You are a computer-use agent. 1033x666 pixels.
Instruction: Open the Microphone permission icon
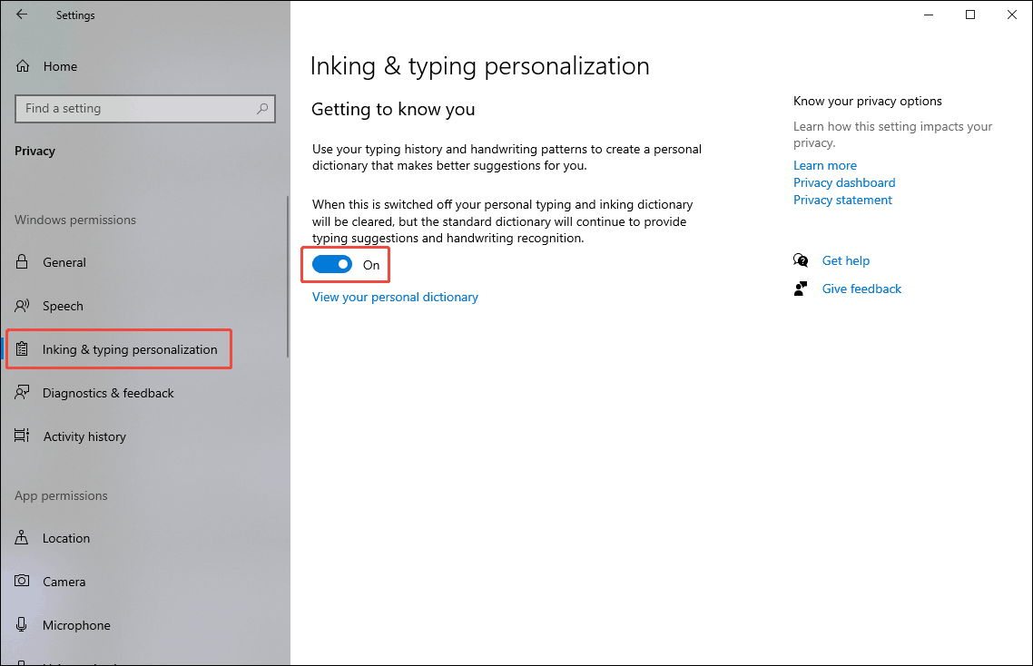pos(23,625)
